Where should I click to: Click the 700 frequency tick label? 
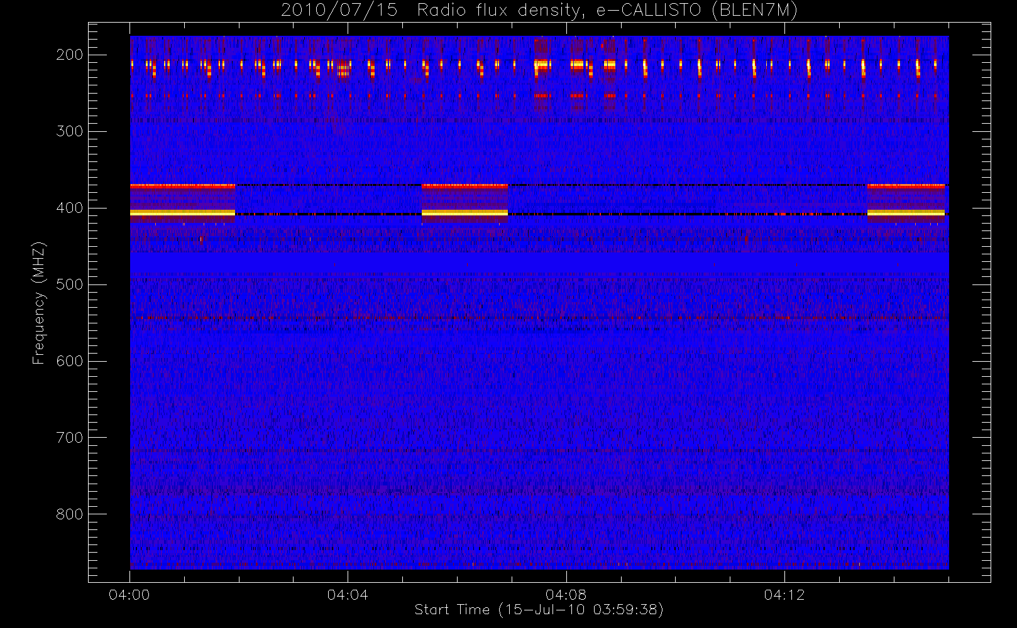click(x=69, y=438)
